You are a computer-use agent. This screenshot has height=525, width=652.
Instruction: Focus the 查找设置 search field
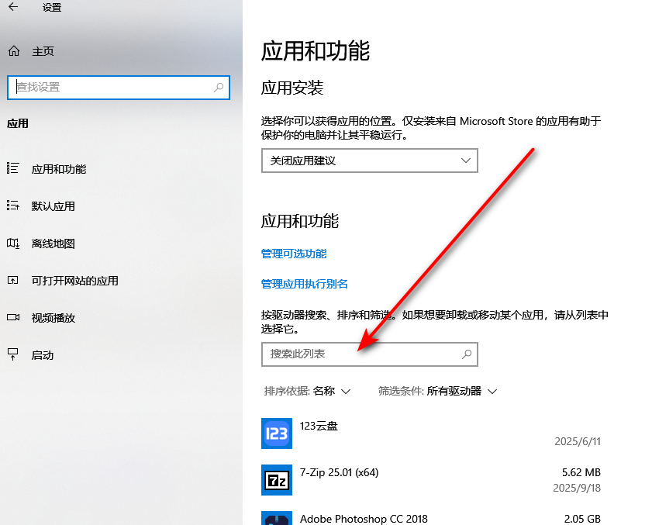(109, 88)
